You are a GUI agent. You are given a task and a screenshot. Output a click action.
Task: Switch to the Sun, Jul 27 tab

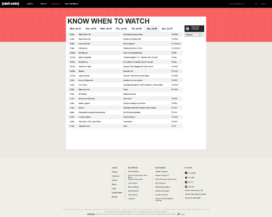(167, 29)
